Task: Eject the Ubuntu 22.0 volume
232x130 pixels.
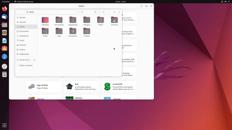Action: point(34,60)
